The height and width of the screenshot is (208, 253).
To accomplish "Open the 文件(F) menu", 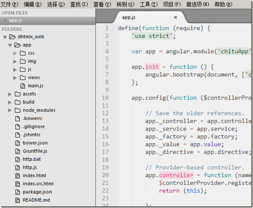I will [9, 4].
